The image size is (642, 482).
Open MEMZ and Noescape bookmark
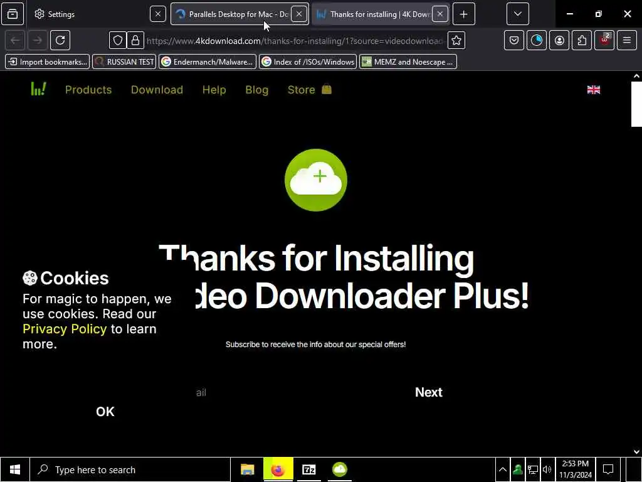[408, 62]
